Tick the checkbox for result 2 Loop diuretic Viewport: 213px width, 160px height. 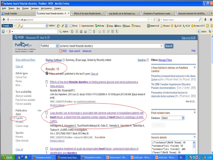[47, 113]
